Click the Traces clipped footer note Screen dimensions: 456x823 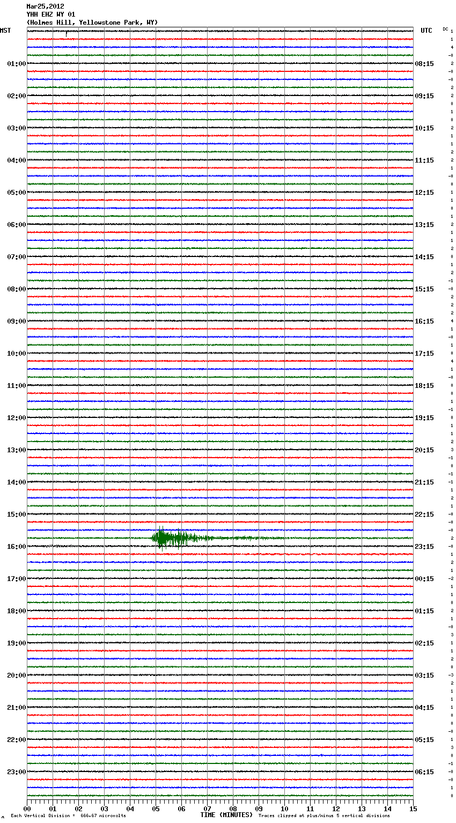(324, 816)
